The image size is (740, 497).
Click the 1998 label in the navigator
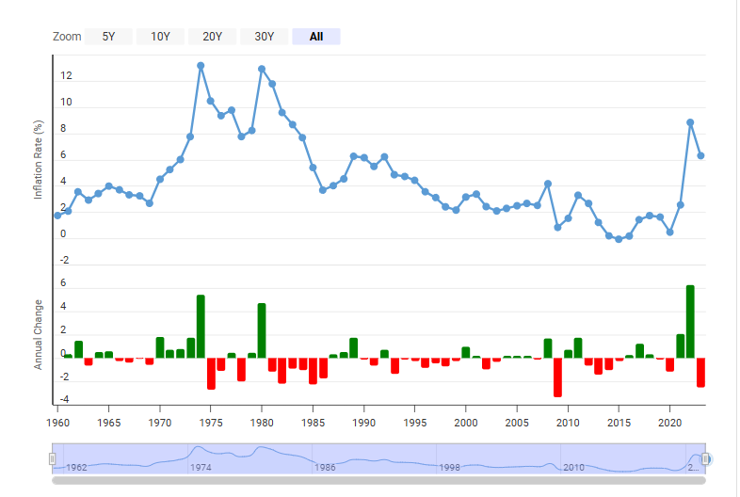tap(450, 467)
